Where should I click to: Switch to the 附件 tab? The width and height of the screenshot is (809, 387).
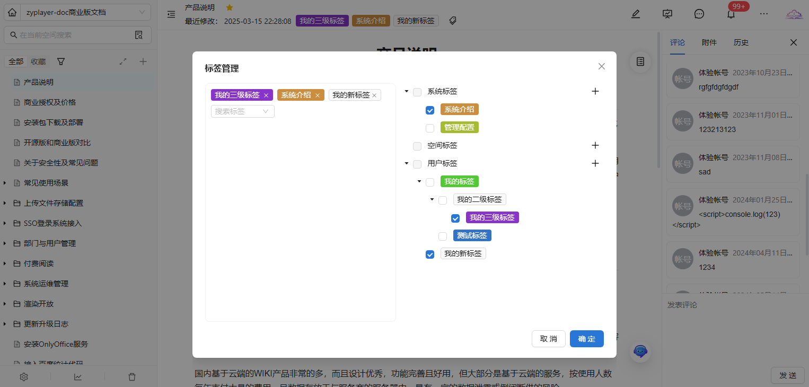pos(709,43)
